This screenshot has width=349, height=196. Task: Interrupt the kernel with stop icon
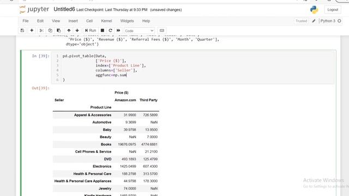(103, 30)
